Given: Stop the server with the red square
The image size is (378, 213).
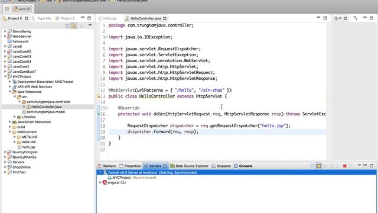Looking at the screenshot, I should 344,166.
